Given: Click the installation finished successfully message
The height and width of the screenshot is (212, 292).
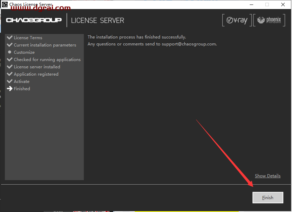Looking at the screenshot, I should (136, 37).
